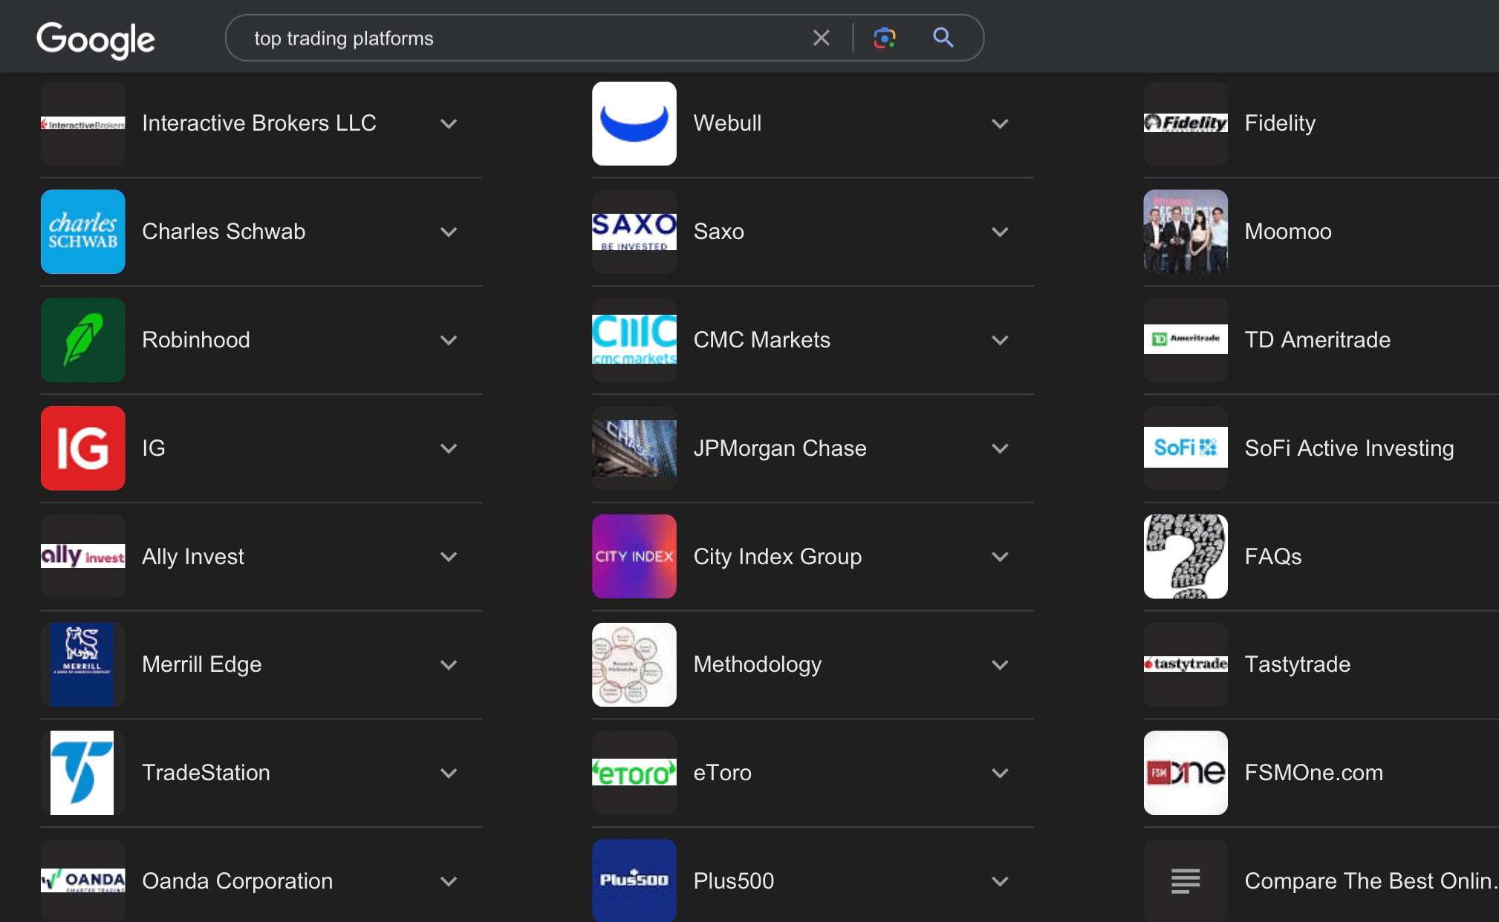
Task: Click the eToro green logo
Action: point(634,773)
